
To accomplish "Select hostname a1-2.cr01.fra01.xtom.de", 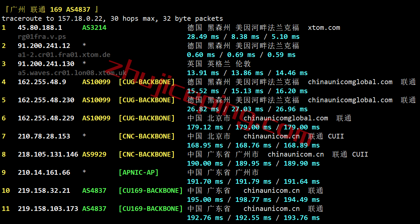I will tap(64, 55).
